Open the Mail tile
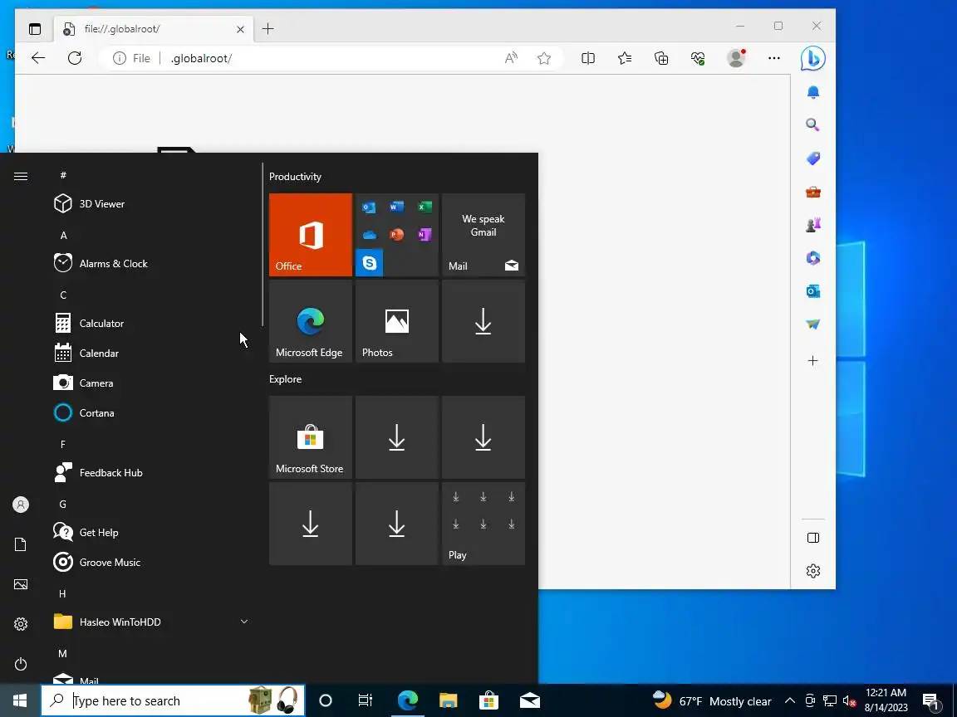Image resolution: width=957 pixels, height=717 pixels. coord(483,235)
